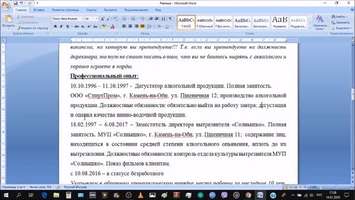Screen dimensions: 355x200
Task: Open the font size 14 dropdown
Action: 97,18
